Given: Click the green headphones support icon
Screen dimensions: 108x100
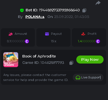Looking at the screenshot, I should click(78, 78).
